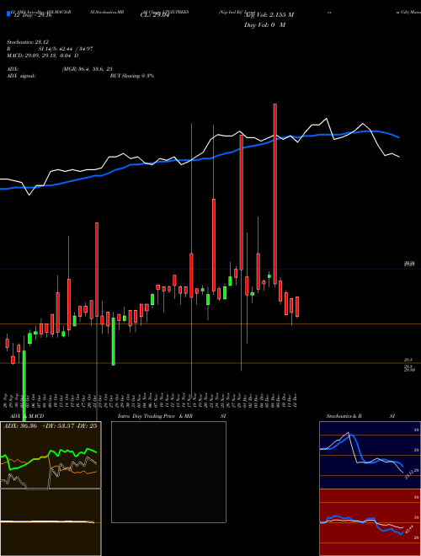Open the ADX indicator chart thumbnail

pos(51,455)
